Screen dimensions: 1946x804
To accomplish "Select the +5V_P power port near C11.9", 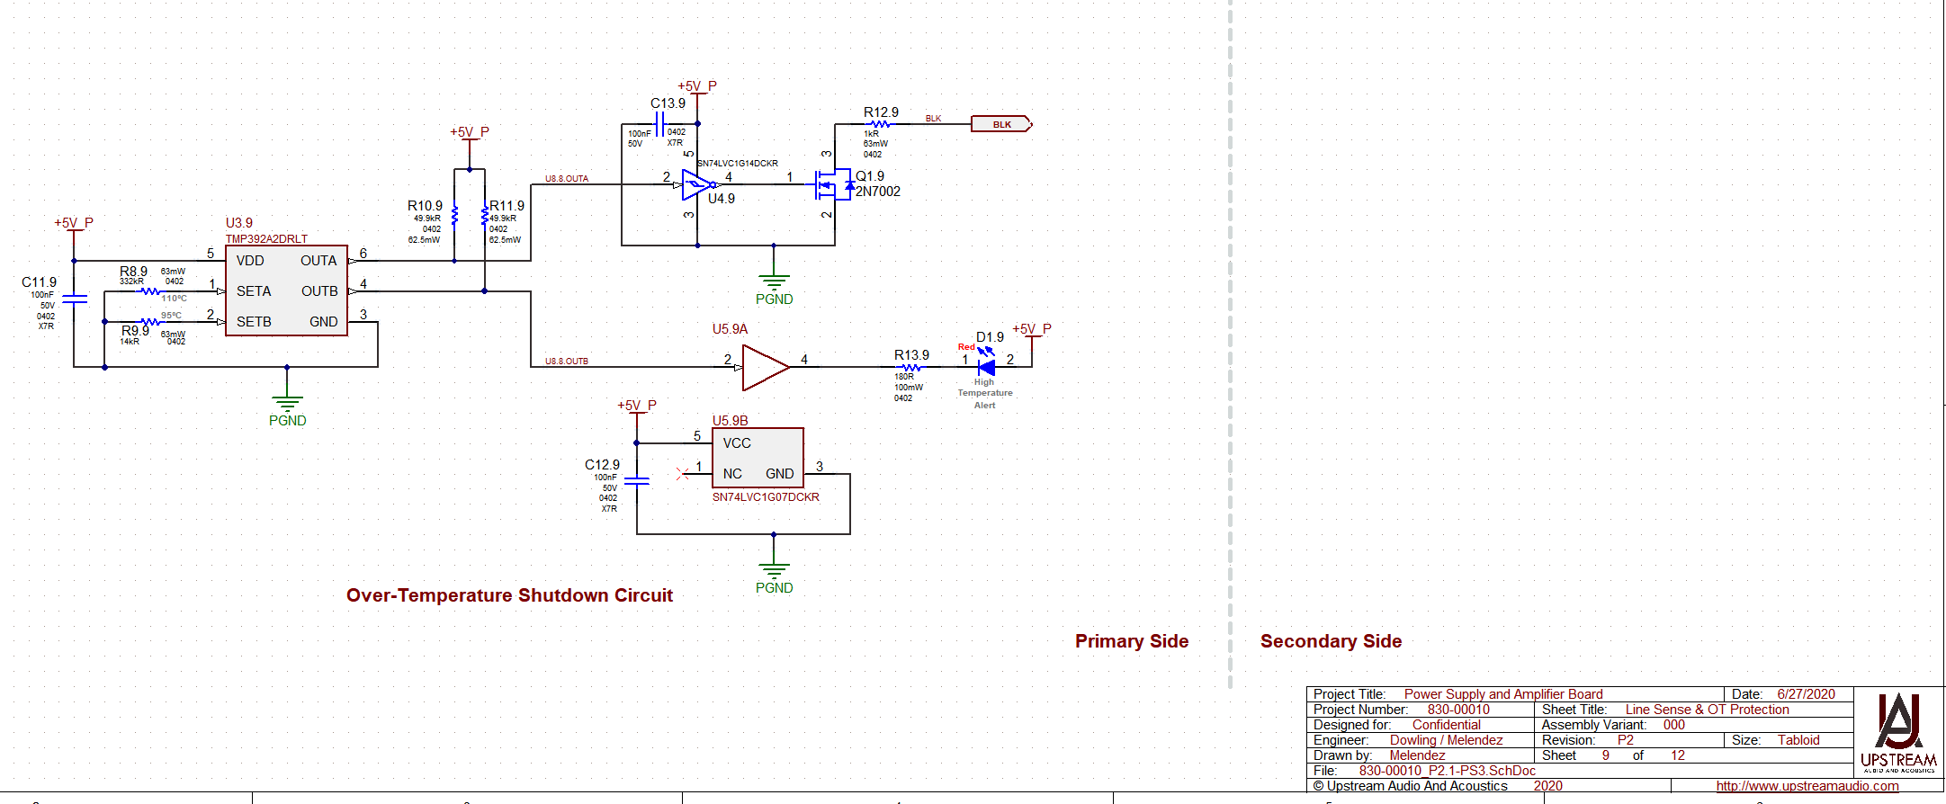I will pyautogui.click(x=74, y=226).
